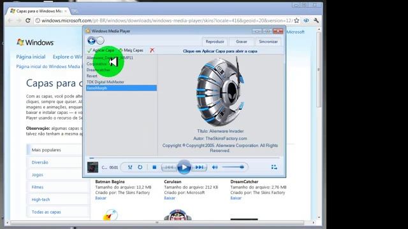Open a new Chrome tab
The height and width of the screenshot is (229, 408).
[75, 11]
